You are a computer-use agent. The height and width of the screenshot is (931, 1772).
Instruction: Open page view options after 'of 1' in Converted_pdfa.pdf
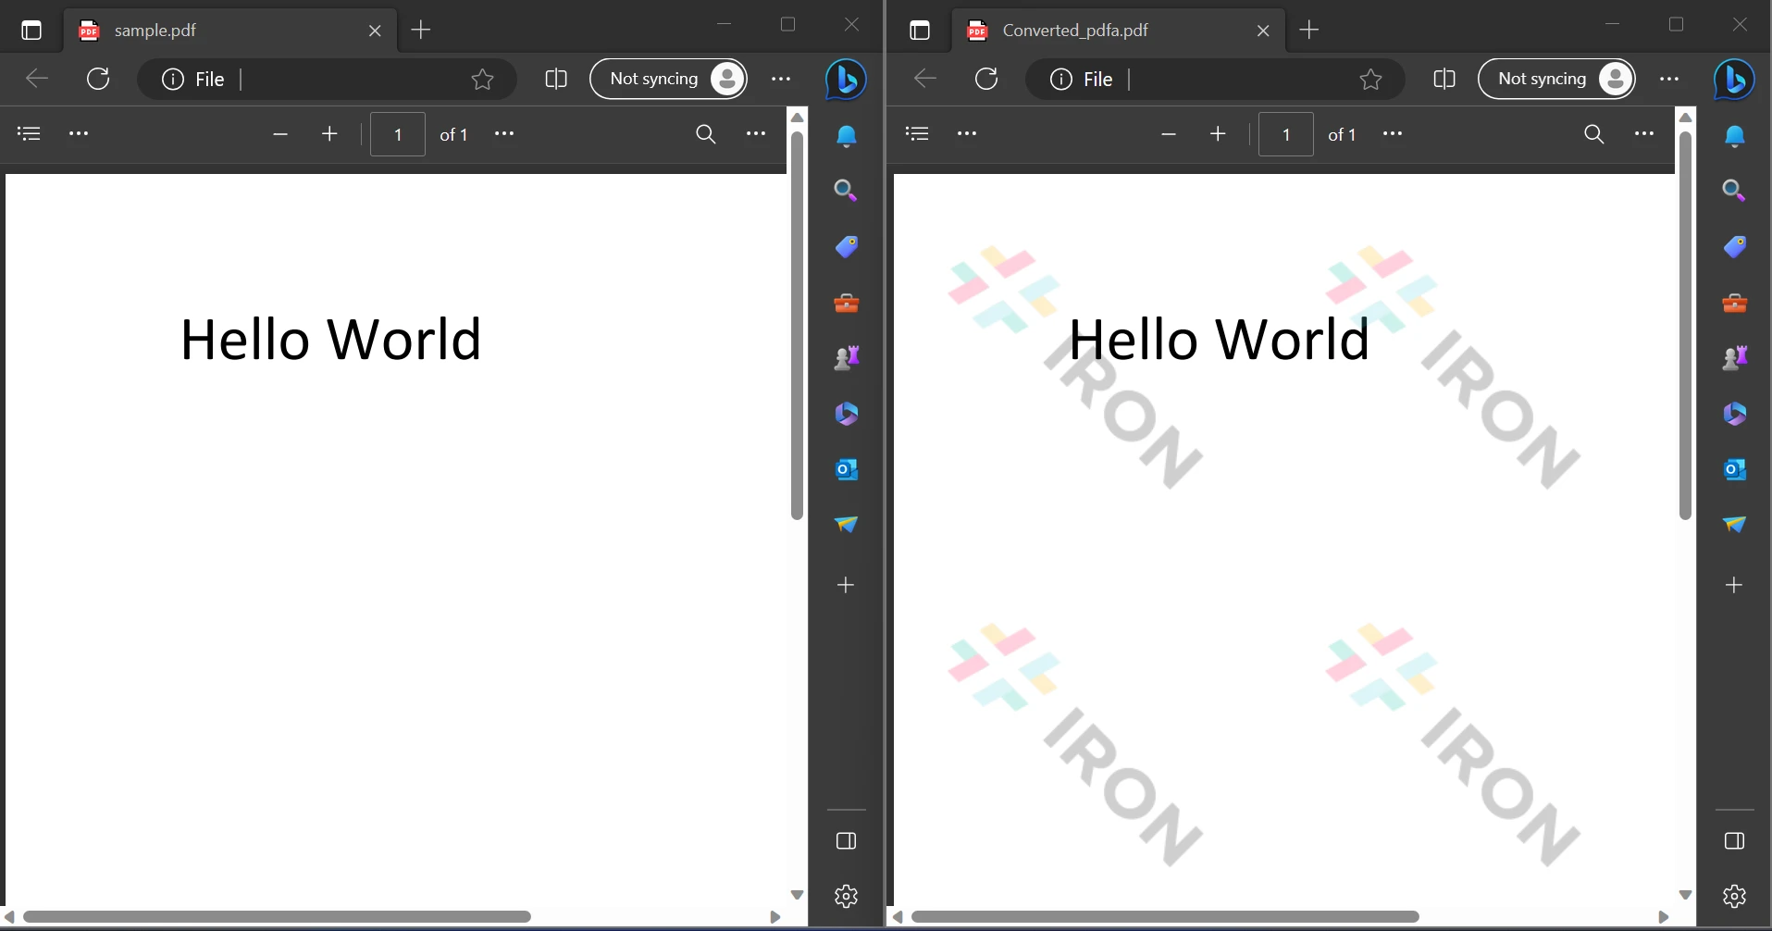[1393, 133]
